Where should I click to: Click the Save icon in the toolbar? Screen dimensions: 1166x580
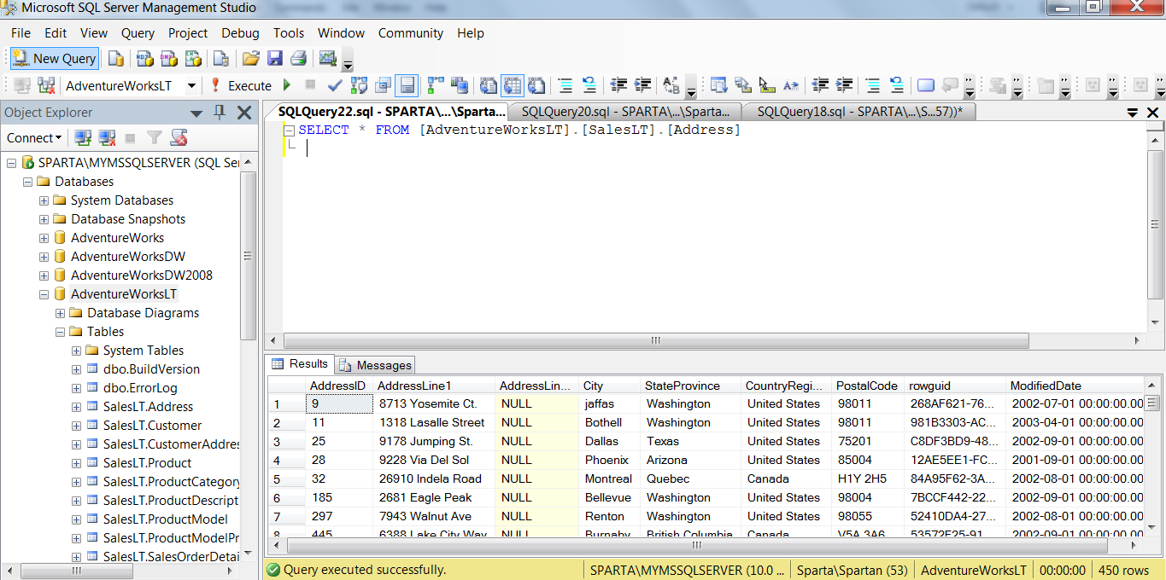tap(274, 59)
